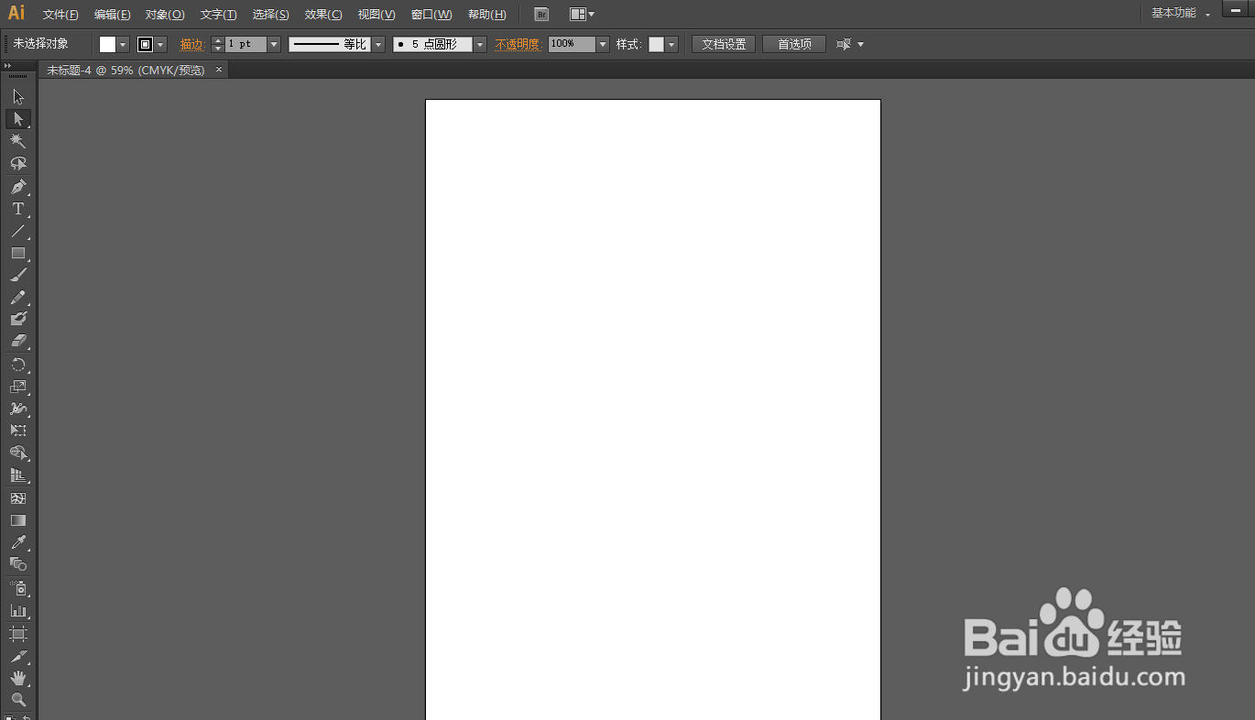Open the brush definition dropdown (5 点圆形)
This screenshot has width=1255, height=720.
[x=480, y=44]
